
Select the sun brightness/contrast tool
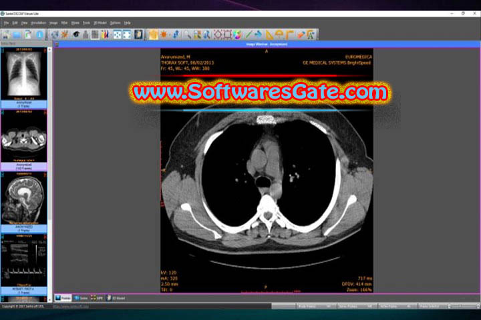(x=164, y=35)
